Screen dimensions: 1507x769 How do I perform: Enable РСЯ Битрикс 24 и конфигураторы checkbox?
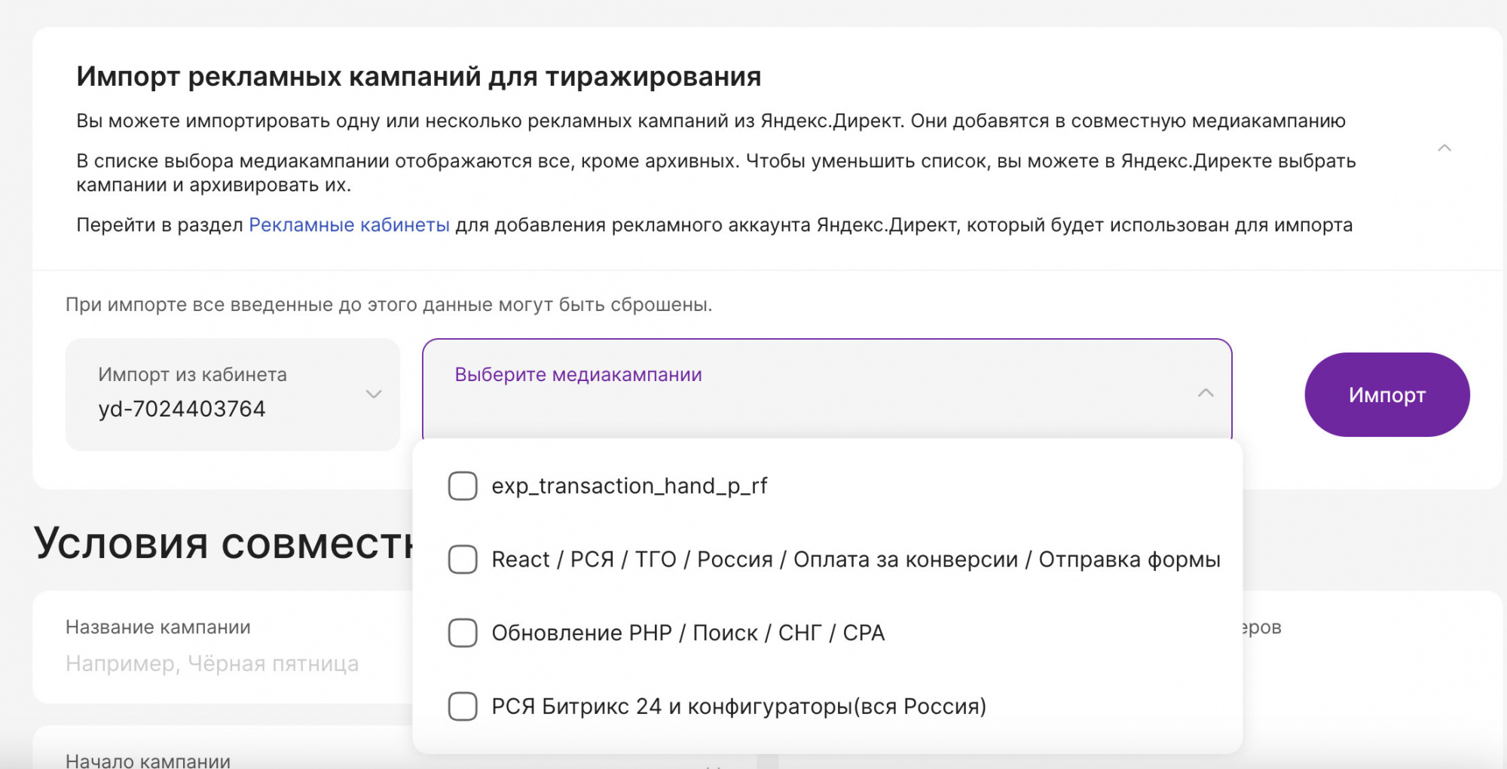point(463,706)
